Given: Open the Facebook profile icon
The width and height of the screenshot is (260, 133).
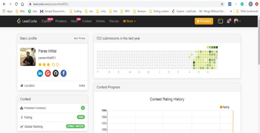Looking at the screenshot, I should [63, 73].
